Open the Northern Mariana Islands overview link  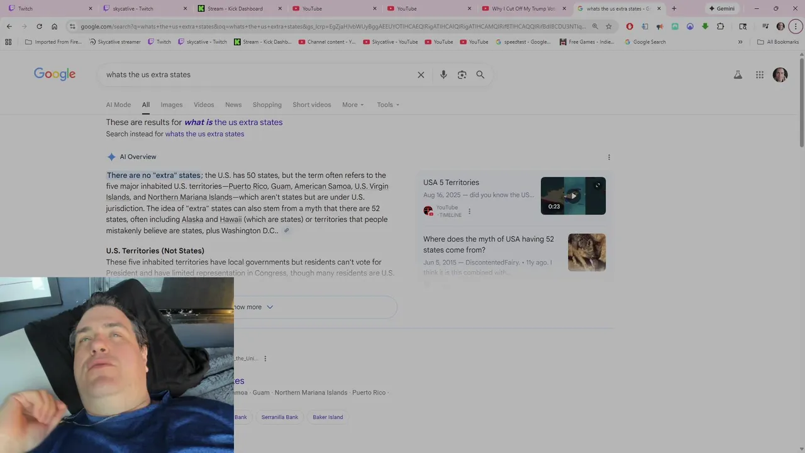[x=190, y=198]
